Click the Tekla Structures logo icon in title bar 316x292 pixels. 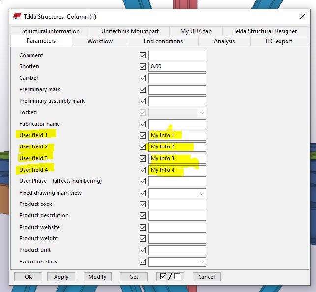(x=17, y=16)
